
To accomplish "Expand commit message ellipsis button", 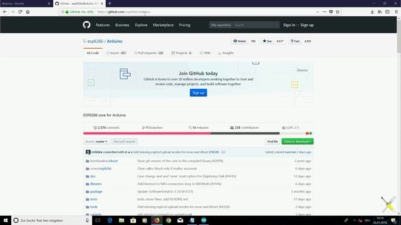I will [223, 152].
